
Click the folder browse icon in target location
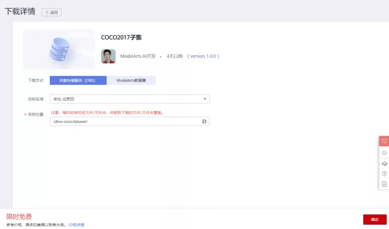(x=204, y=121)
